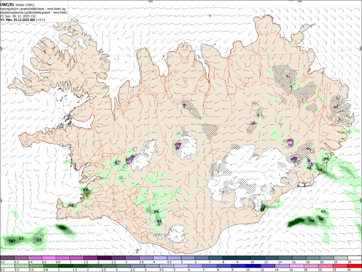Click the pale lavender 4–4.5 swatch in upper legend
This screenshot has width=362, height=272.
pos(160,258)
